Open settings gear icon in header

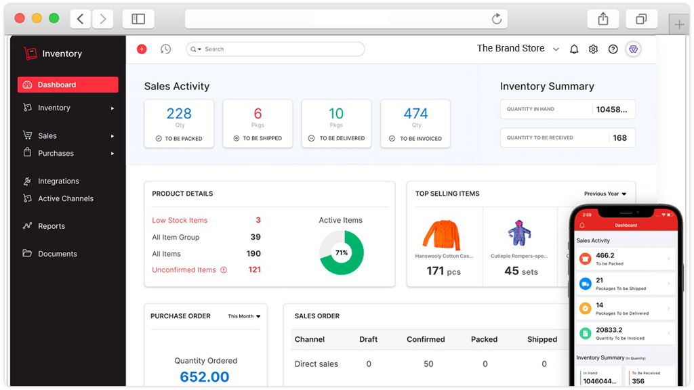[593, 49]
